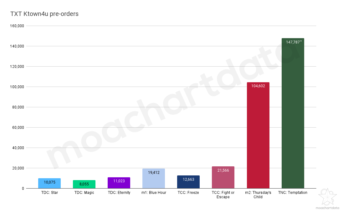Click the moachartdata text under the logo

pyautogui.click(x=327, y=208)
